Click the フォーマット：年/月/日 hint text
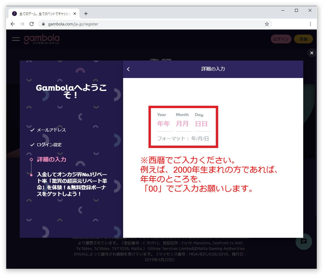The image size is (323, 275). click(183, 139)
